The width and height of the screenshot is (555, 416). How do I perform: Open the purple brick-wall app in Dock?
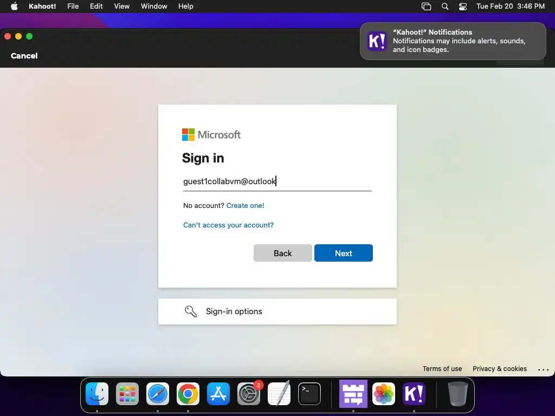(x=353, y=394)
